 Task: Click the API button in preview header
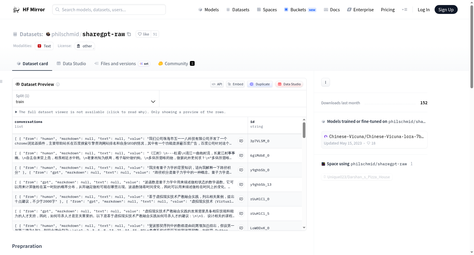[x=217, y=84]
